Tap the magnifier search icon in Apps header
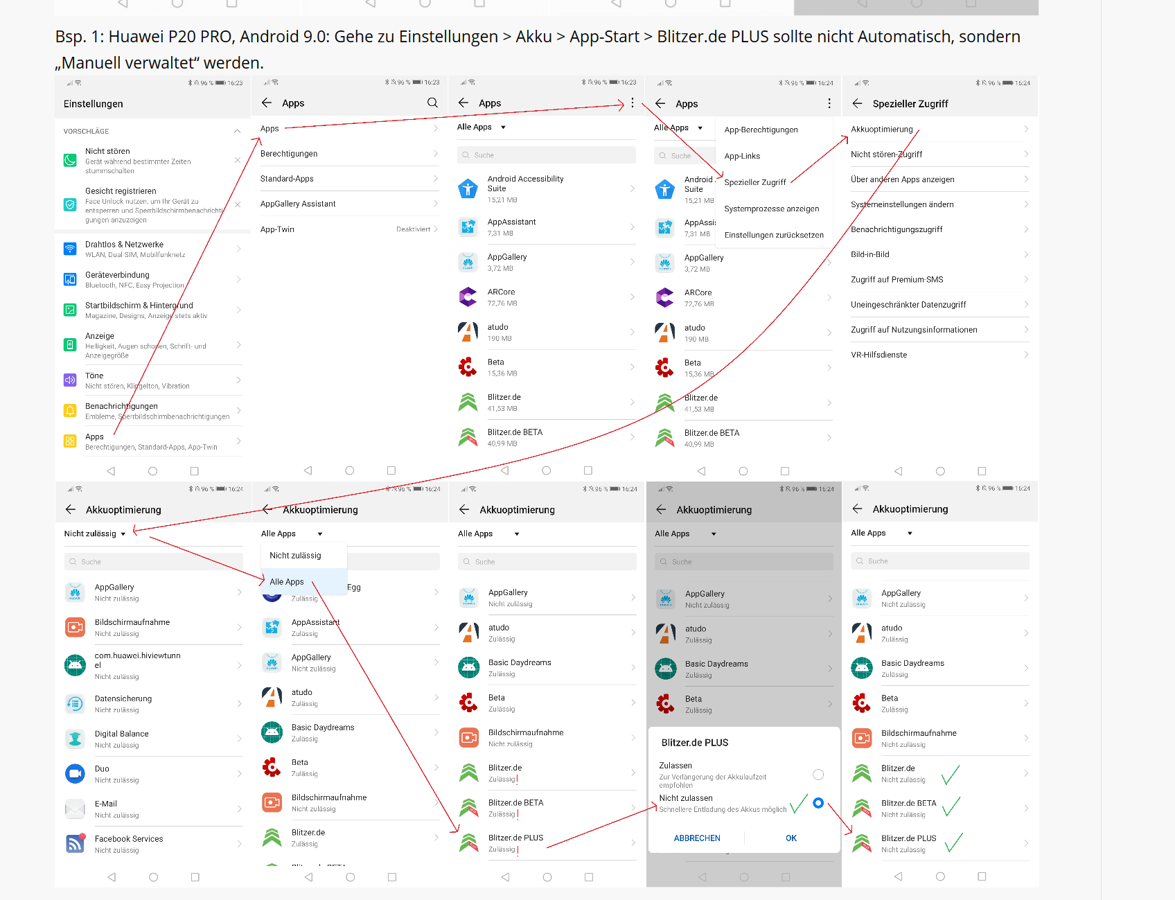1175x900 pixels. [x=432, y=103]
